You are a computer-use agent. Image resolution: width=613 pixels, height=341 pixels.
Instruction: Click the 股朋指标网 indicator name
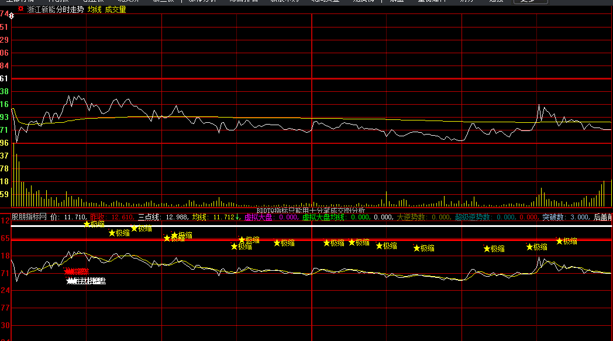29,217
